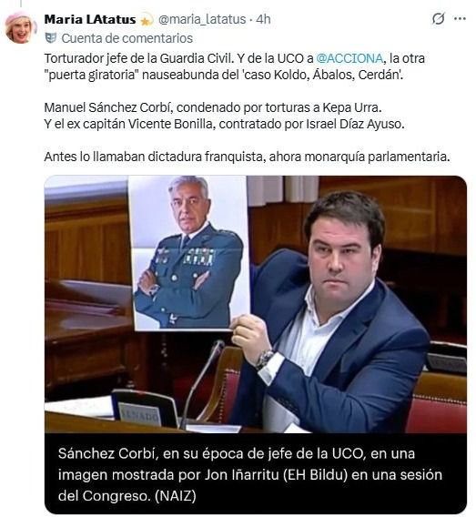This screenshot has height=517, width=476.
Task: Click the Cuenta de comentarios label
Action: pyautogui.click(x=127, y=38)
